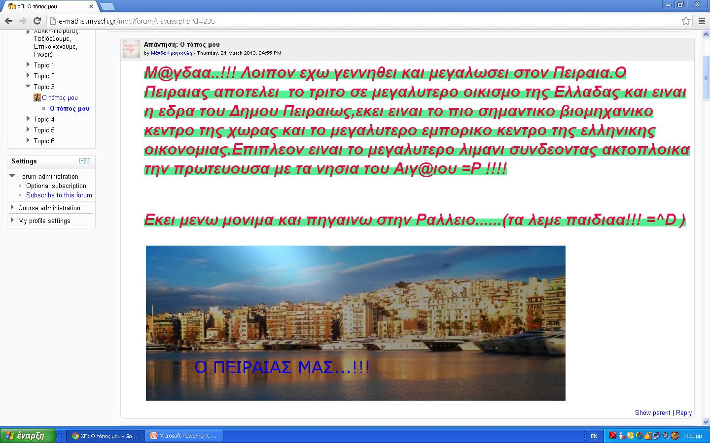Click the scrollbar down arrow
Screen dimensions: 710x443
click(706, 422)
